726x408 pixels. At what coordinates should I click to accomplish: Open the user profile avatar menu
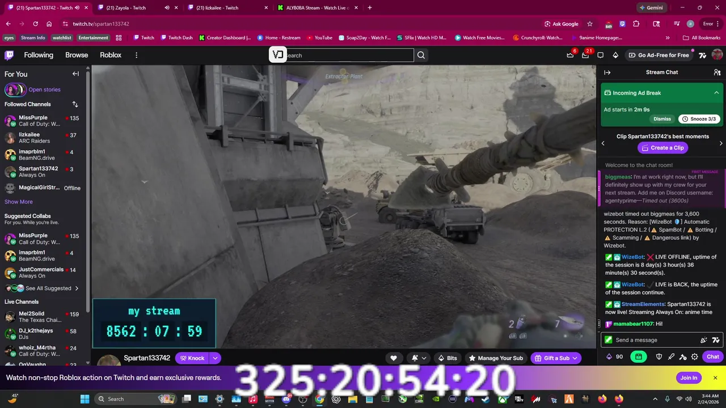point(717,55)
